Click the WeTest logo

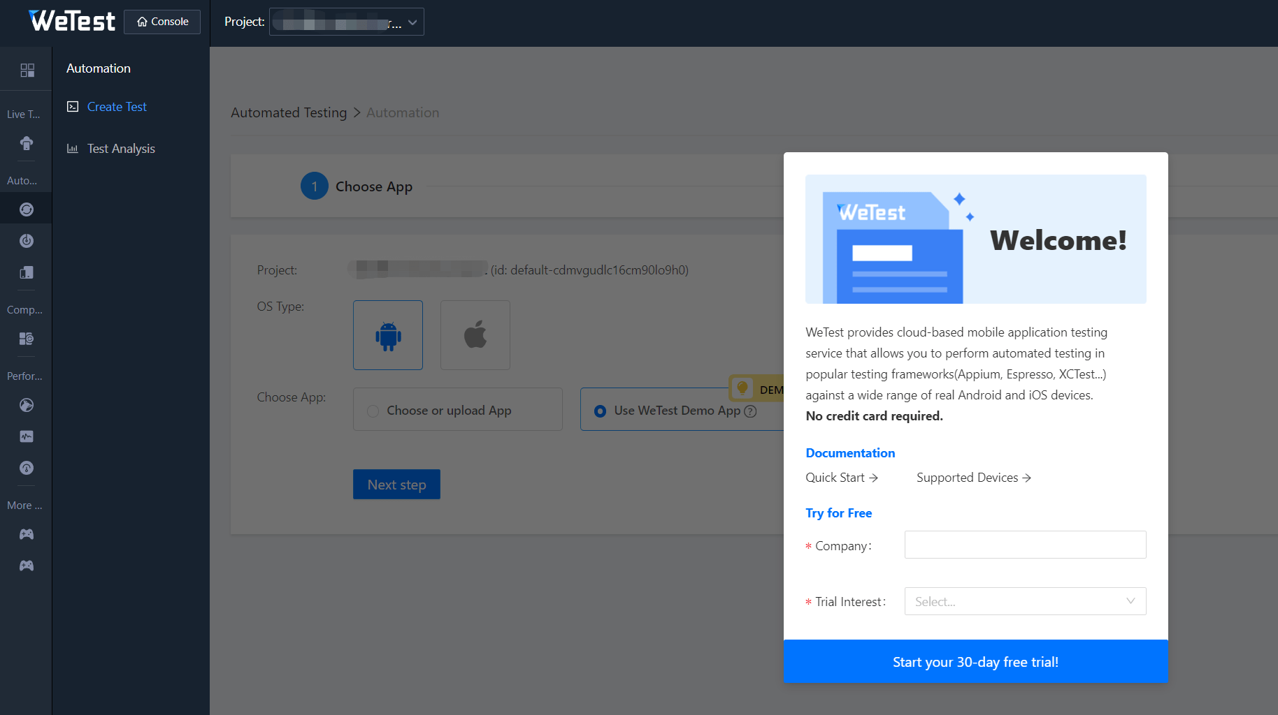[71, 21]
